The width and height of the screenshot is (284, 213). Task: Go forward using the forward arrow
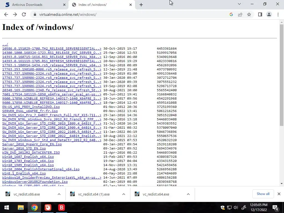(x=15, y=14)
